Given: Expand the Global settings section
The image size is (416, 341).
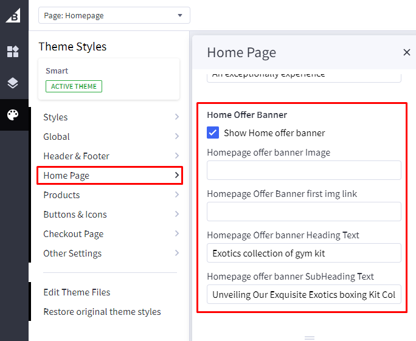Looking at the screenshot, I should coord(110,137).
